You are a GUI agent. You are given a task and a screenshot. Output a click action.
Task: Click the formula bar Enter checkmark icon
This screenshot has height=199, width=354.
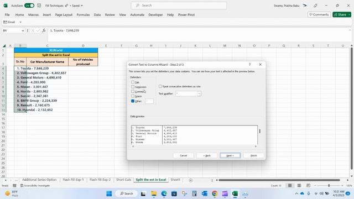click(x=38, y=30)
